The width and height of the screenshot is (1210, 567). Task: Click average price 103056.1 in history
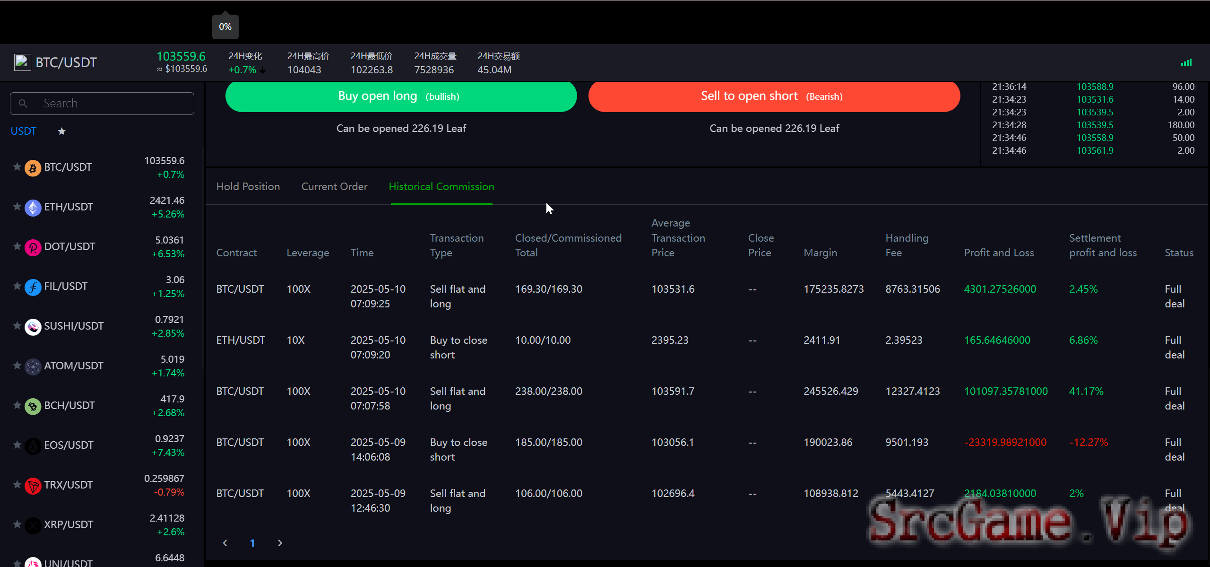click(x=673, y=442)
